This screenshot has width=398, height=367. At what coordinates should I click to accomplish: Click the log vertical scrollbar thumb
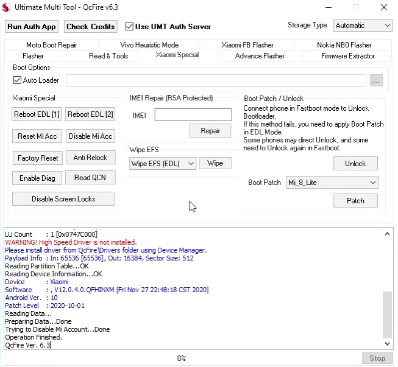(387, 315)
